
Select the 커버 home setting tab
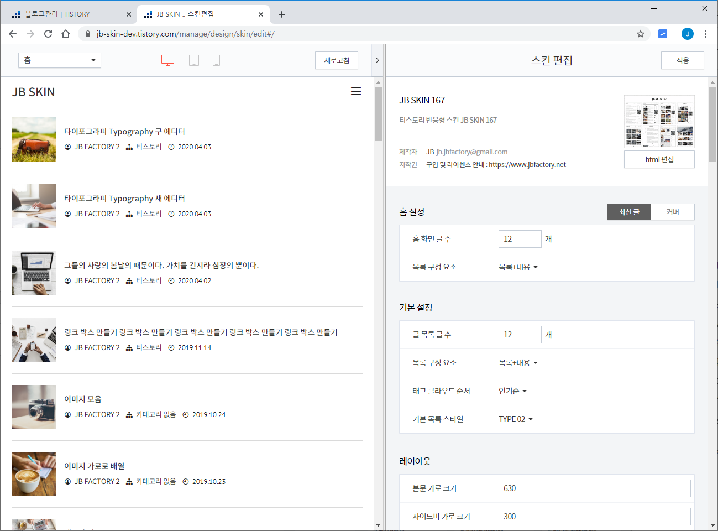coord(673,212)
